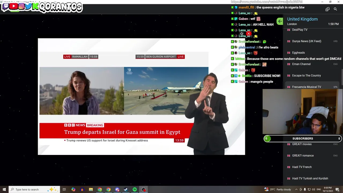Image resolution: width=343 pixels, height=193 pixels.
Task: Click the 1:58 PM local time label
Action: pyautogui.click(x=333, y=24)
